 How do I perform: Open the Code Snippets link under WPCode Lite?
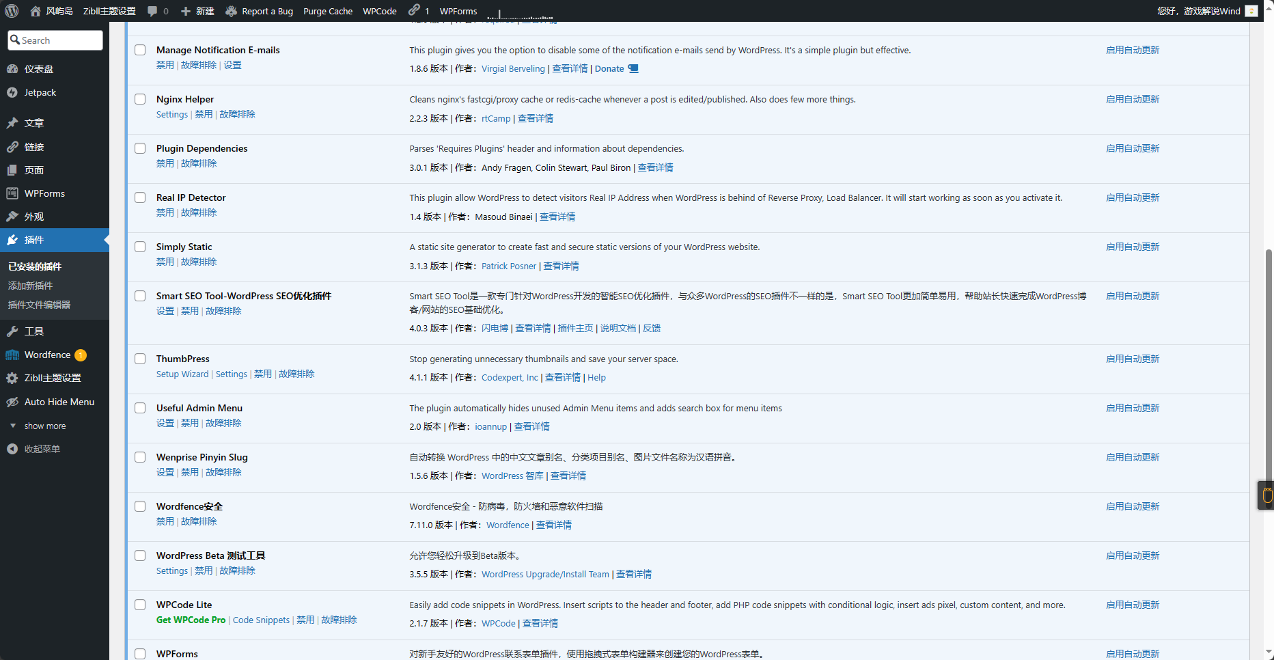pos(261,620)
